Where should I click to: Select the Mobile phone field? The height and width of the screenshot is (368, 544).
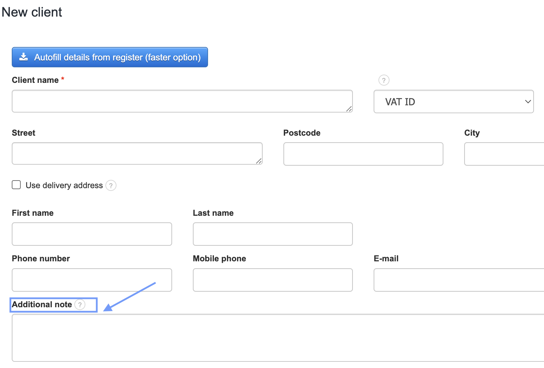[272, 280]
